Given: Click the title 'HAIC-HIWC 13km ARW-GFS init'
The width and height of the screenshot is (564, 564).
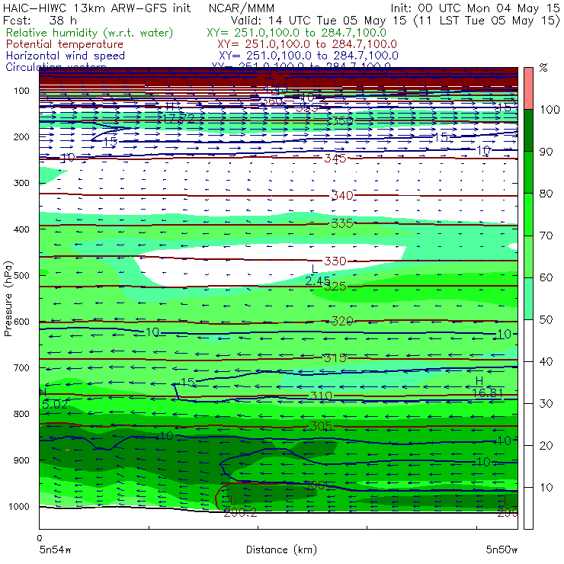Looking at the screenshot, I should tap(97, 8).
